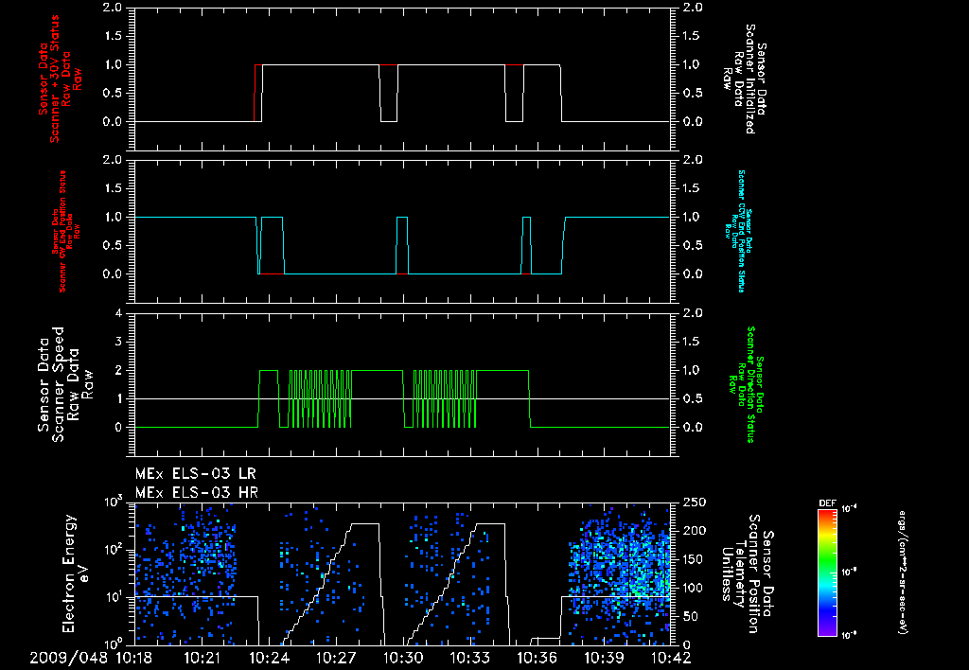Click the "10:24" time axis label
This screenshot has width=969, height=670.
pyautogui.click(x=269, y=658)
